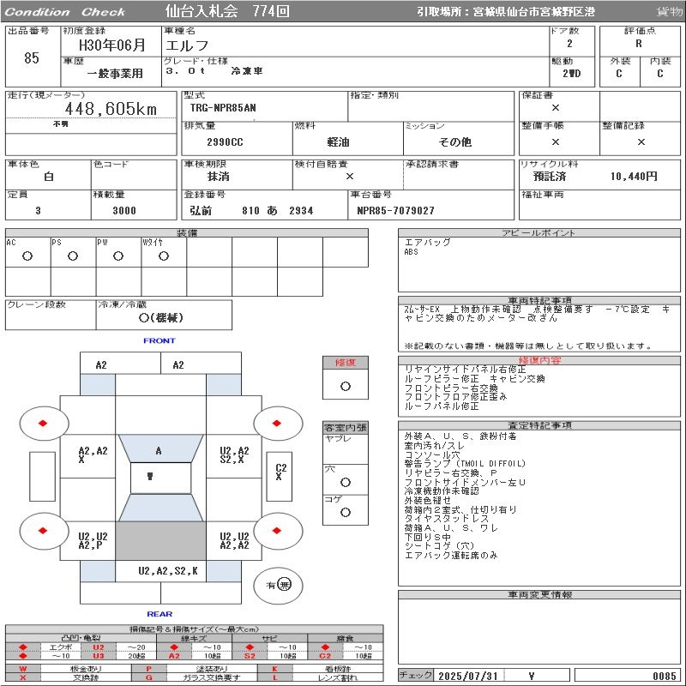The width and height of the screenshot is (686, 686).
Task: Click the displacement value 2990CC
Action: click(x=225, y=141)
